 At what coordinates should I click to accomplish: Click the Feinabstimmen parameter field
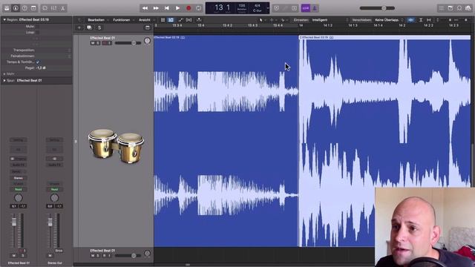point(53,56)
